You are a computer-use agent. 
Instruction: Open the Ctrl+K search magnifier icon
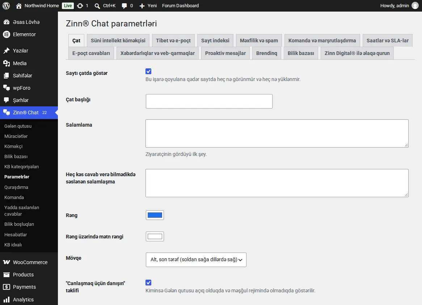pos(97,6)
